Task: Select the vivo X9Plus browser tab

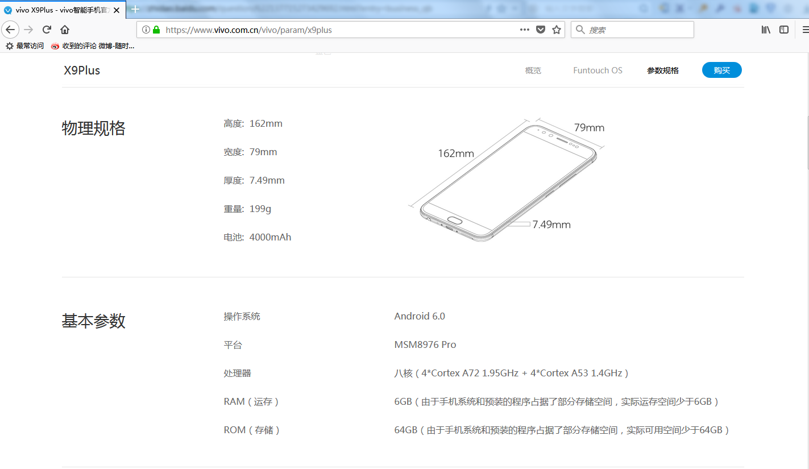Action: (x=63, y=10)
